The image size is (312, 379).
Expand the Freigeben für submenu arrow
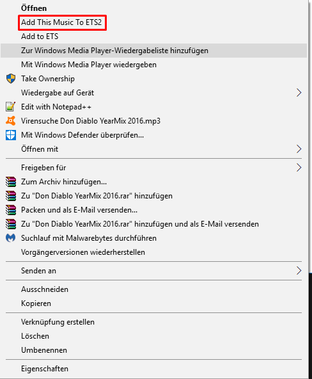click(x=299, y=168)
